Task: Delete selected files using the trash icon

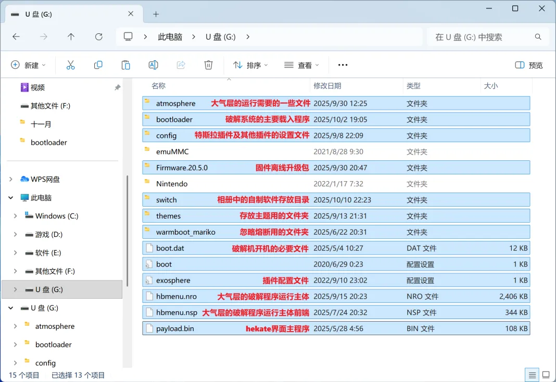Action: [x=208, y=65]
